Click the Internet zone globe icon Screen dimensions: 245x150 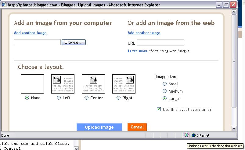(193, 135)
